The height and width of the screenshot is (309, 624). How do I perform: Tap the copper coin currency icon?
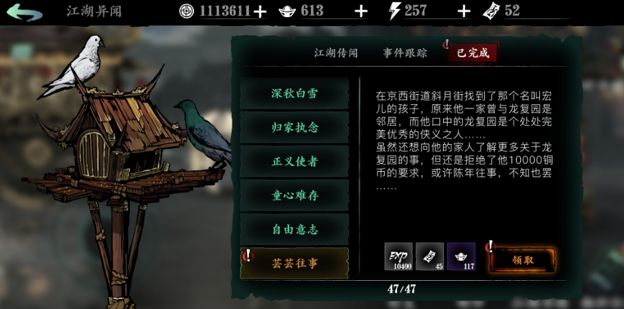pyautogui.click(x=186, y=11)
